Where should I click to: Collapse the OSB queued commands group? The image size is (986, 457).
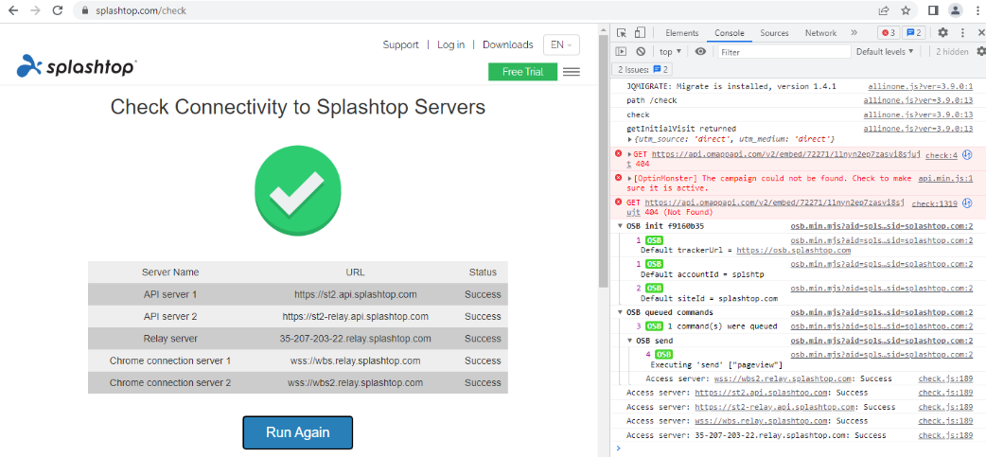[620, 312]
